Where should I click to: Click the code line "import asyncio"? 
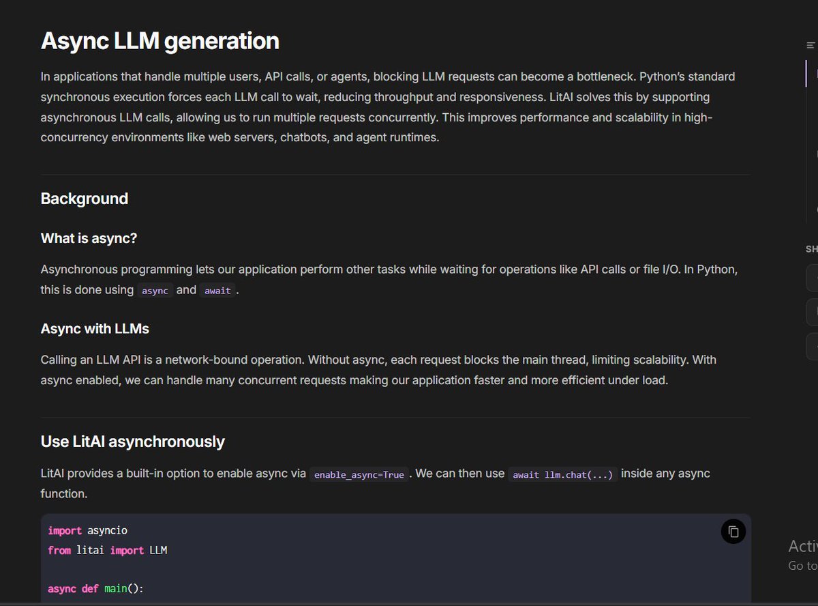(x=88, y=530)
